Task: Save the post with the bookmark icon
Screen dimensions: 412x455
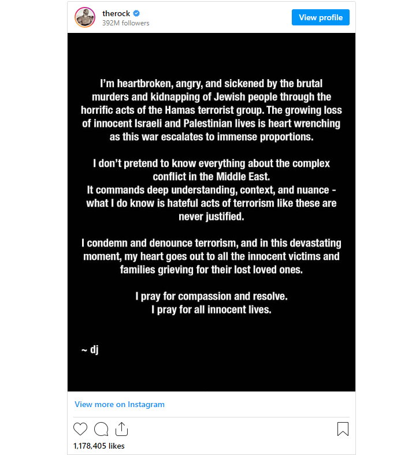Action: pyautogui.click(x=343, y=429)
